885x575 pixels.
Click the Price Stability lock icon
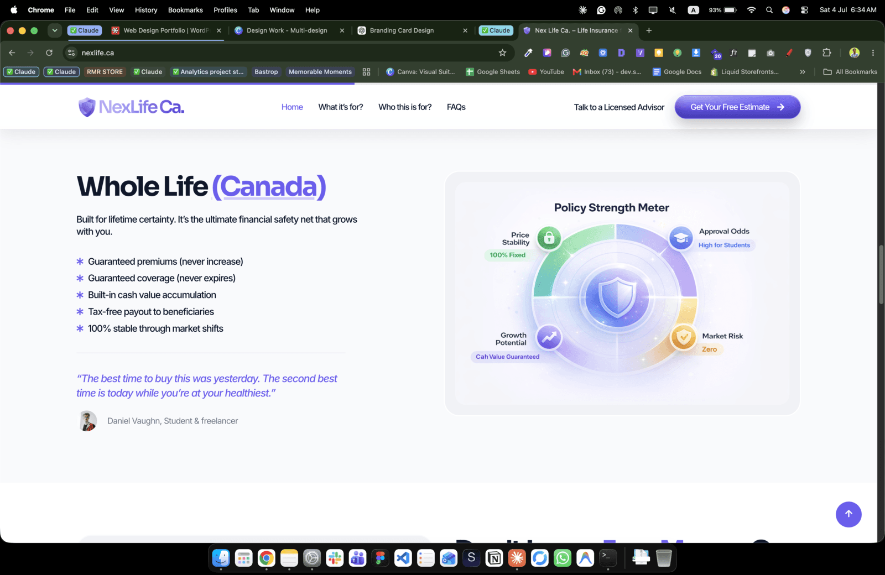549,238
